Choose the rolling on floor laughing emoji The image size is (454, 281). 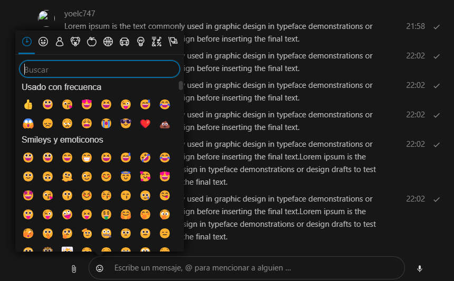pos(145,157)
